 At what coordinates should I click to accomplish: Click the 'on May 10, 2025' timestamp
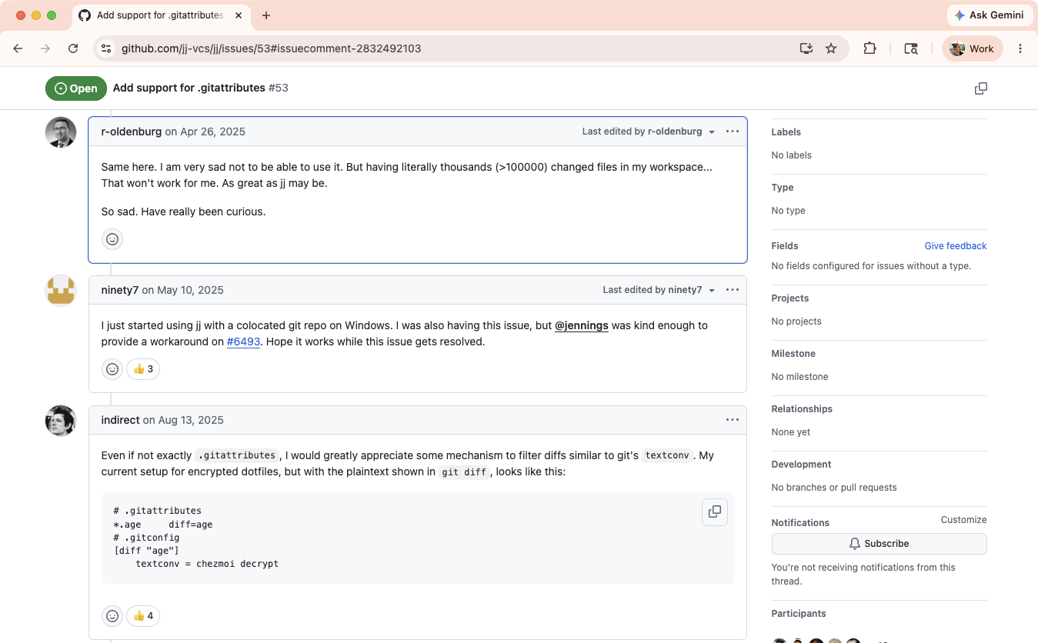pos(183,290)
